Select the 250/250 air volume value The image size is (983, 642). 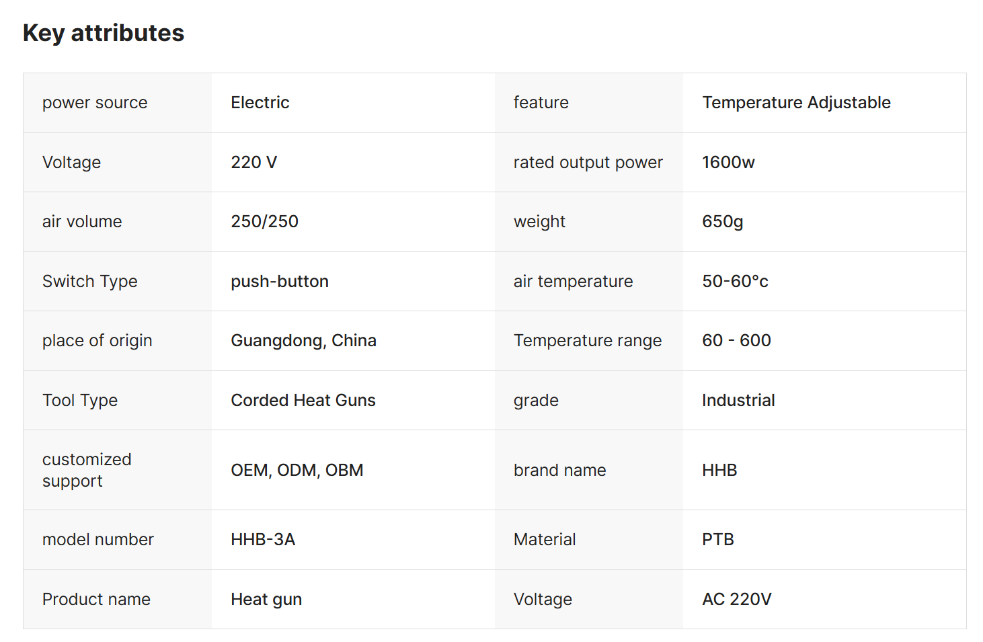pos(264,221)
